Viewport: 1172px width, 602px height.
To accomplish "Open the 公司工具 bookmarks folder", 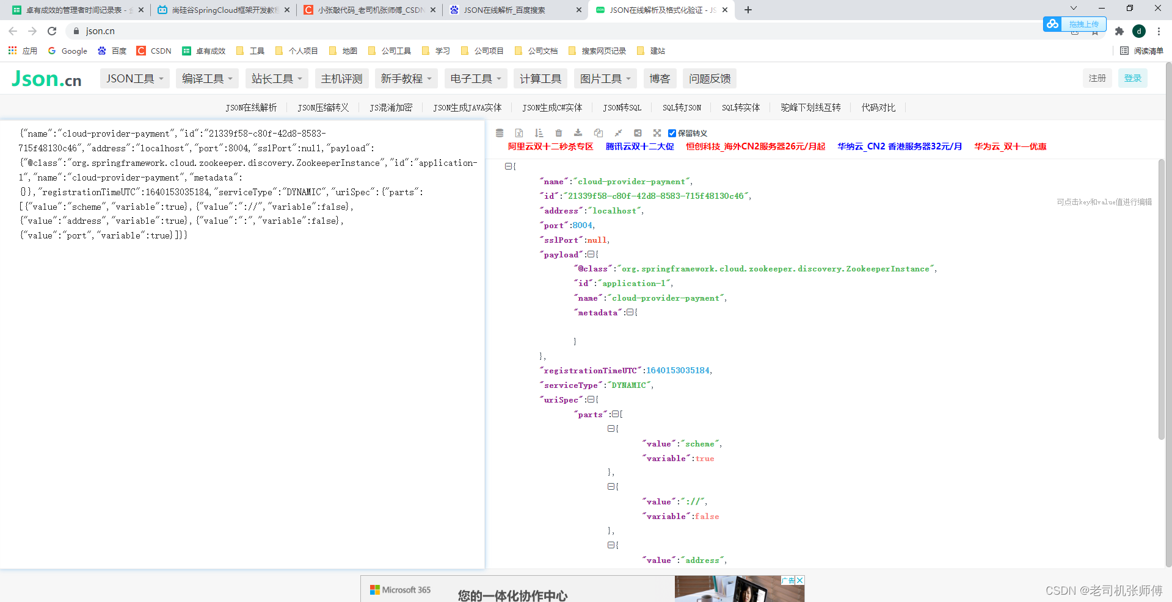I will (390, 51).
